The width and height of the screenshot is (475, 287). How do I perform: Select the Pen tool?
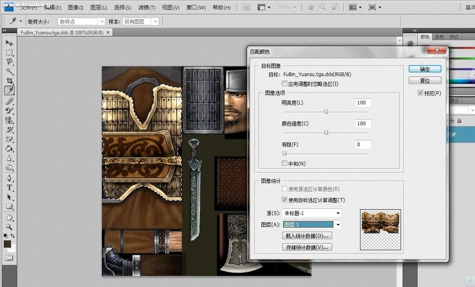coord(9,178)
